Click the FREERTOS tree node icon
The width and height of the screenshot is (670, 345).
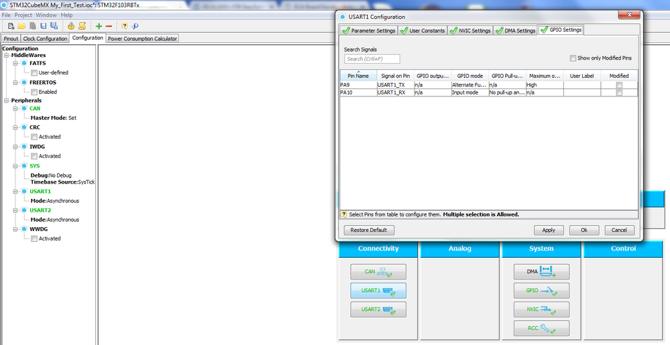tap(24, 82)
